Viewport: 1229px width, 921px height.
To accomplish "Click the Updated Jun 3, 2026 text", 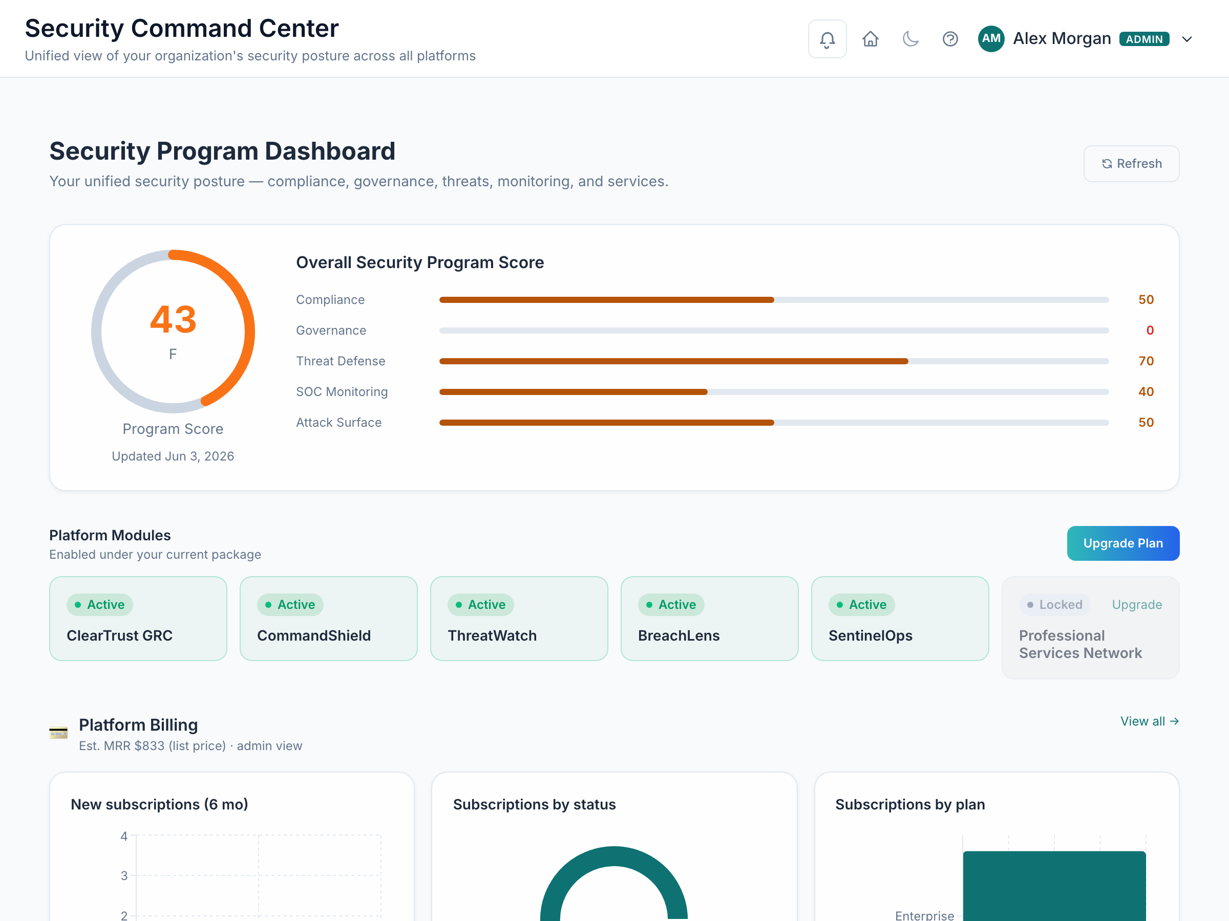I will [x=173, y=456].
